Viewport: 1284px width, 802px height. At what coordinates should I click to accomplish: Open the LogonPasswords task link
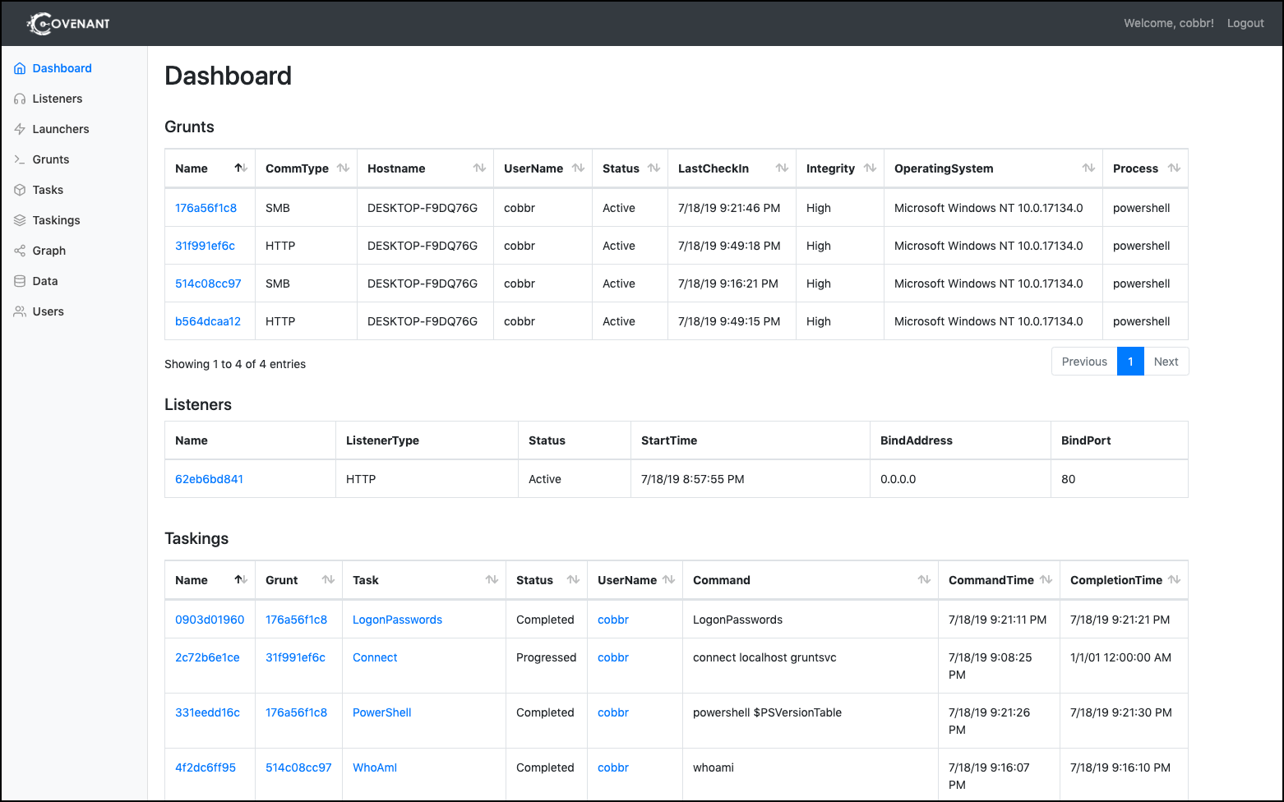pos(397,620)
